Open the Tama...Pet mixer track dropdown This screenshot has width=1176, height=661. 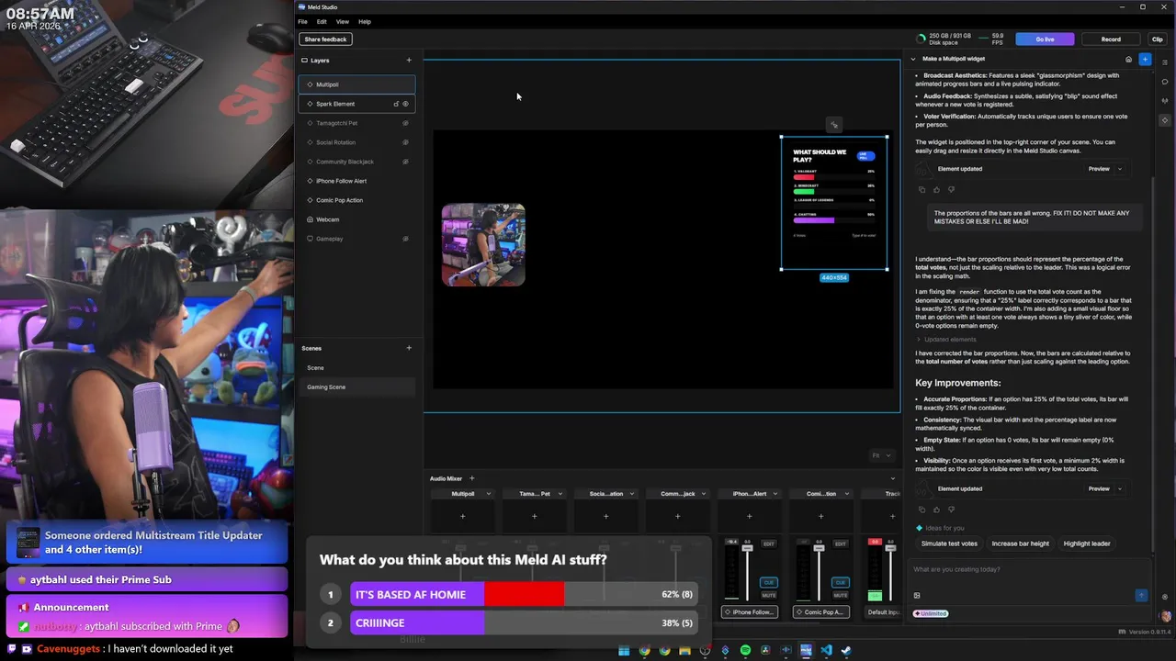560,494
